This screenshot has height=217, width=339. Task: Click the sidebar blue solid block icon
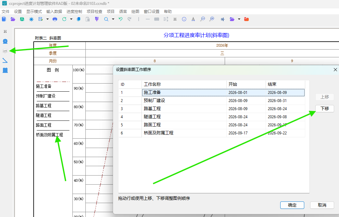click(5, 70)
